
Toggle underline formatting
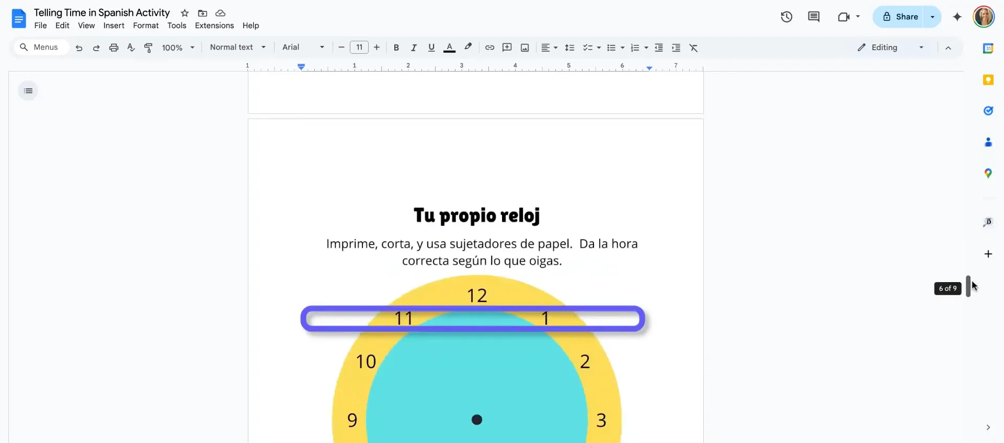pos(431,48)
